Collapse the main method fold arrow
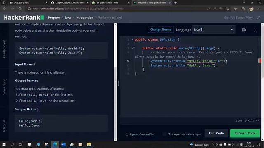The height and width of the screenshot is (148, 264). point(132,49)
